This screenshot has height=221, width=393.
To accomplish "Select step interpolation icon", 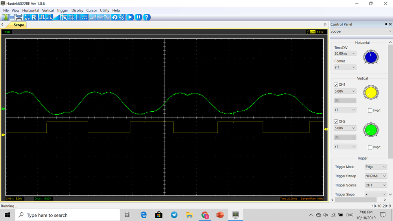I will [x=93, y=17].
